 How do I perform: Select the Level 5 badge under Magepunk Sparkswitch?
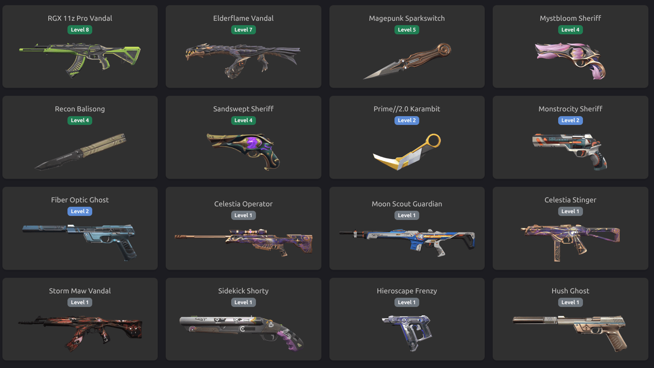pyautogui.click(x=407, y=30)
